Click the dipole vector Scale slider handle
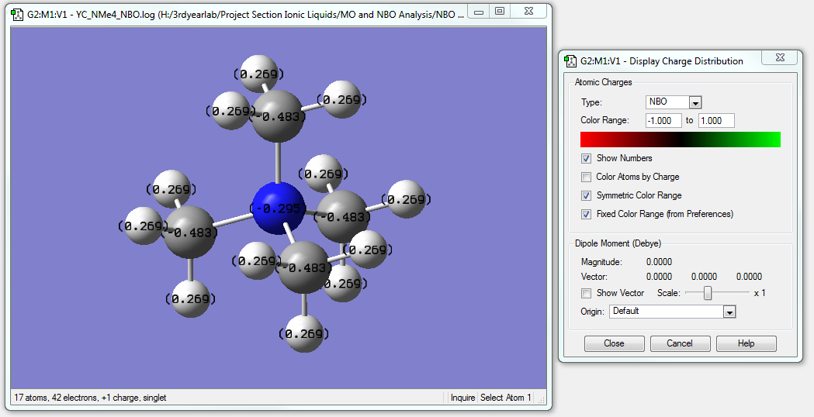Viewport: 814px width, 417px height. (707, 293)
